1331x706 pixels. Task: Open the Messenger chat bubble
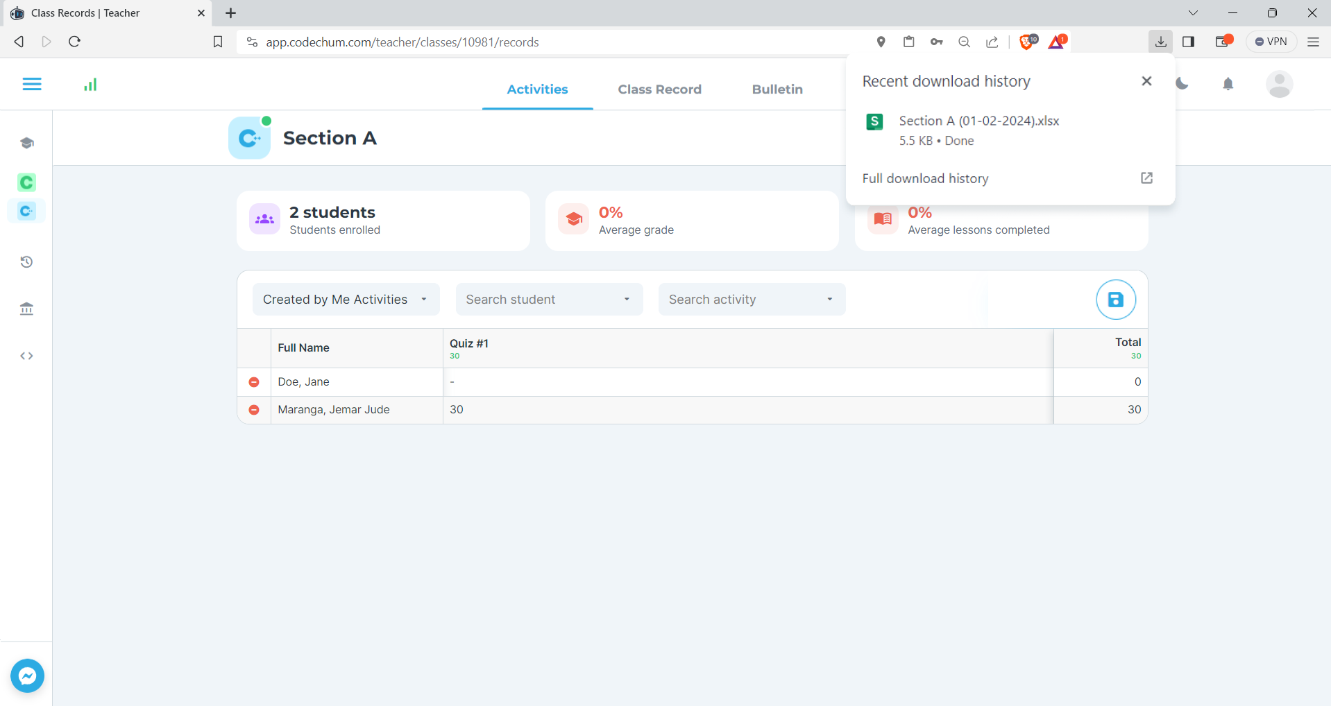pos(28,675)
